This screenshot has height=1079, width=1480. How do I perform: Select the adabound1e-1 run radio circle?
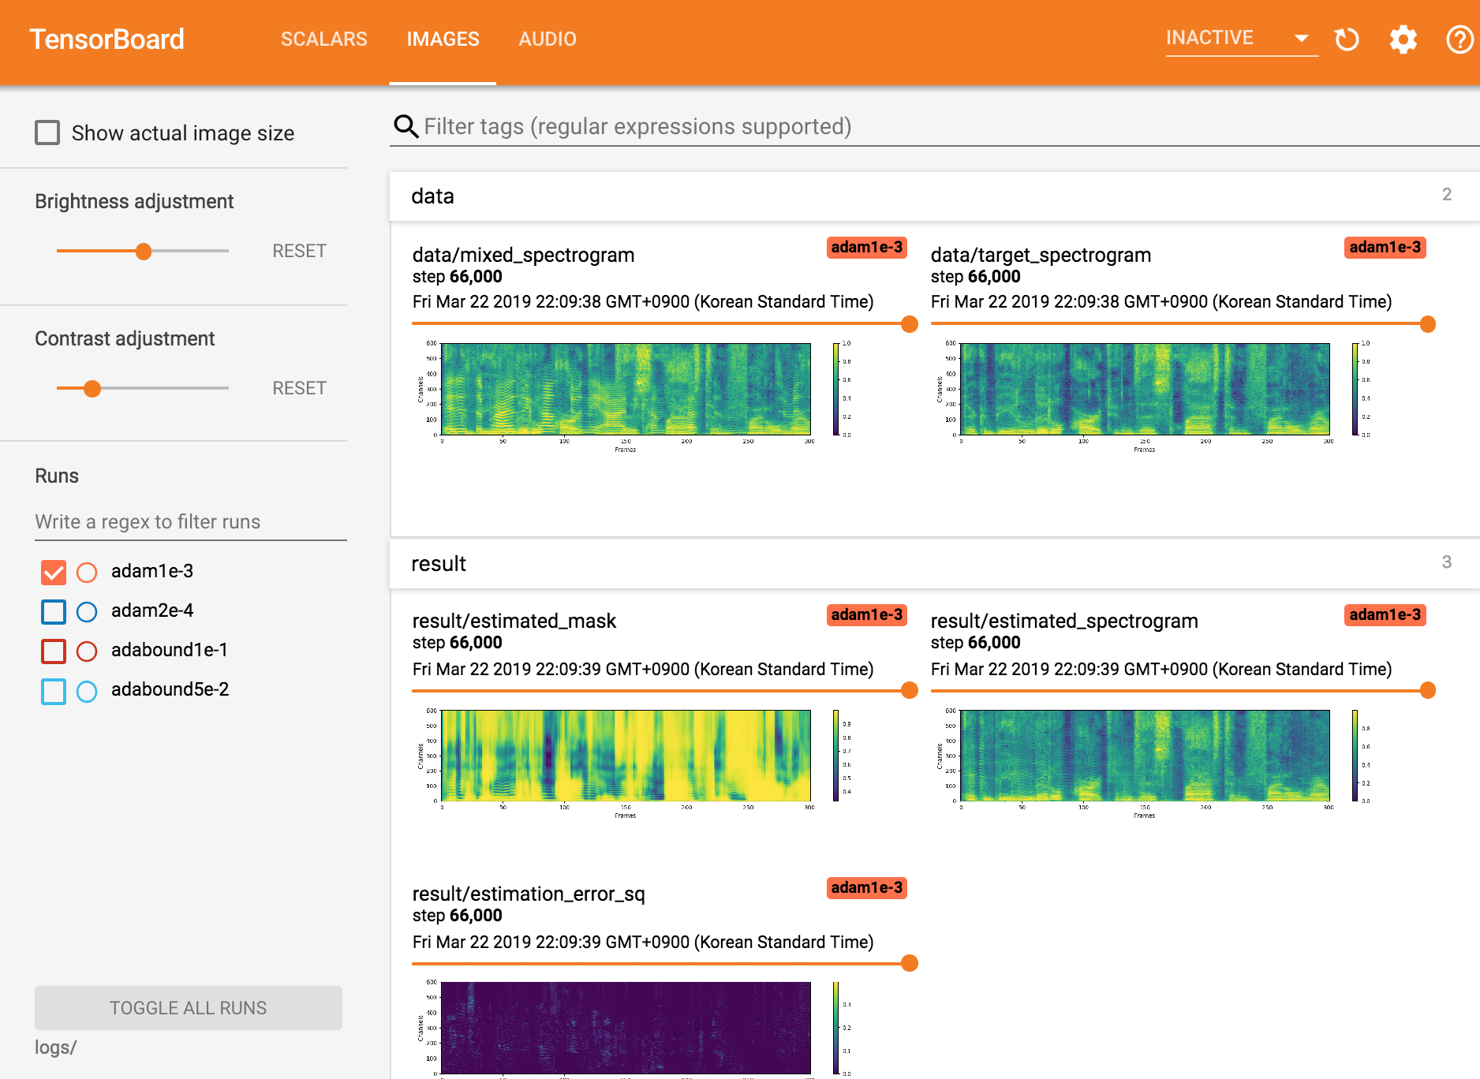(x=87, y=651)
